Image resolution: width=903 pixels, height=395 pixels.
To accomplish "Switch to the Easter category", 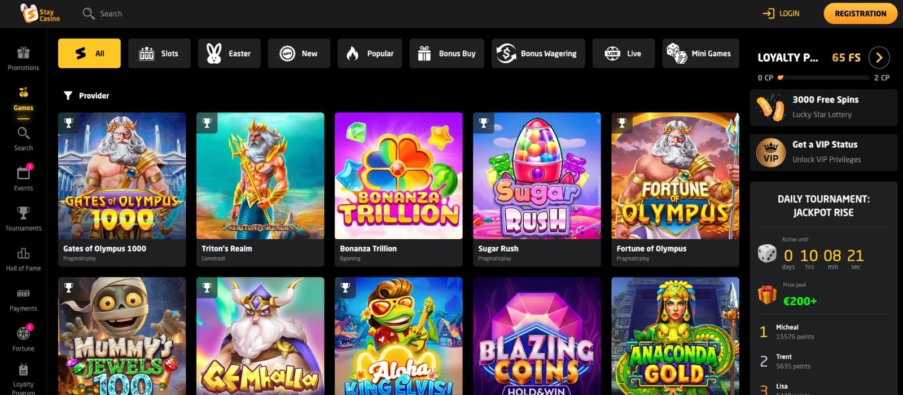I will click(229, 54).
